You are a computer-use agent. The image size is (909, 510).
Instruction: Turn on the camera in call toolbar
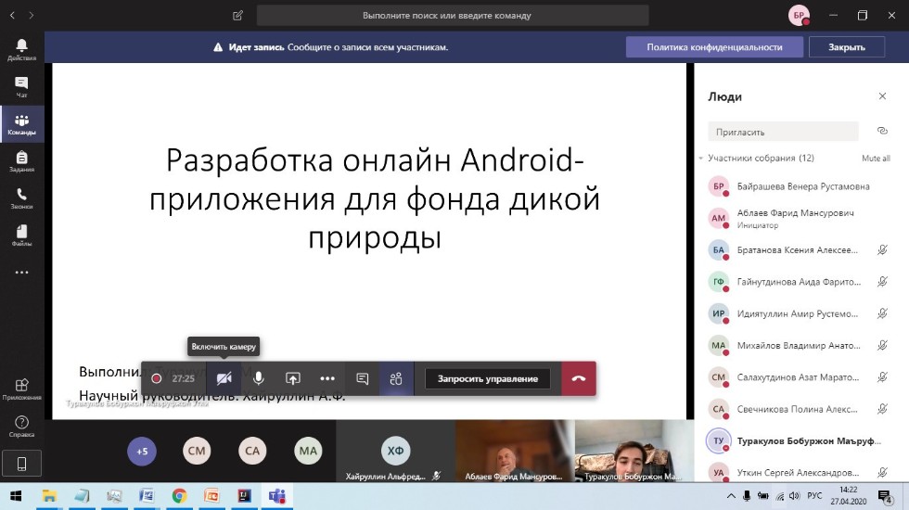click(x=224, y=378)
